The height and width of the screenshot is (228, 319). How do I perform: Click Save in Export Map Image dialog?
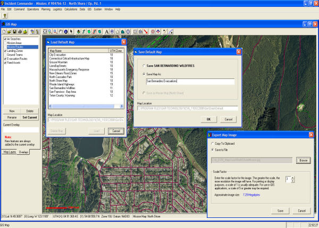point(280,211)
